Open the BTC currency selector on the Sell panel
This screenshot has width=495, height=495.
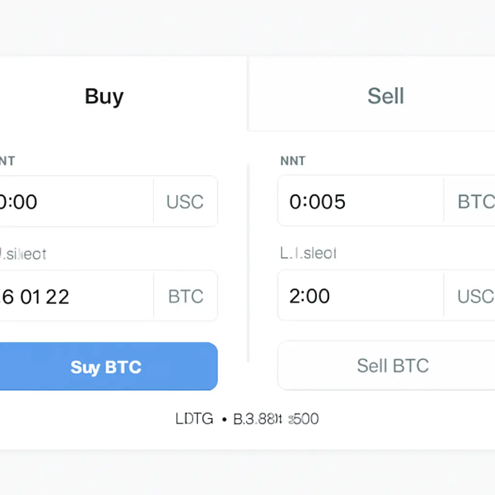476,202
